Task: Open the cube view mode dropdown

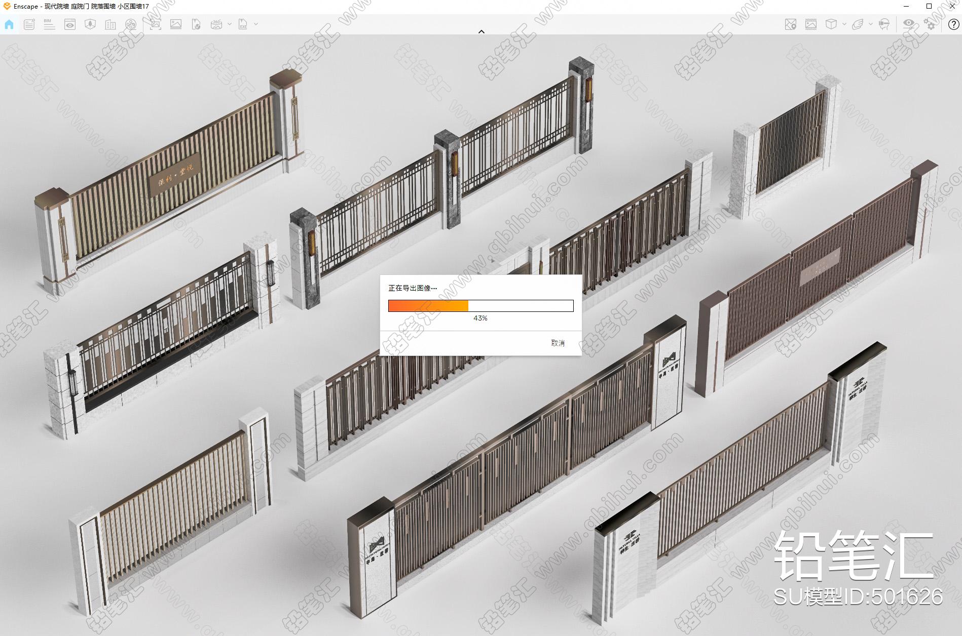Action: [x=844, y=24]
